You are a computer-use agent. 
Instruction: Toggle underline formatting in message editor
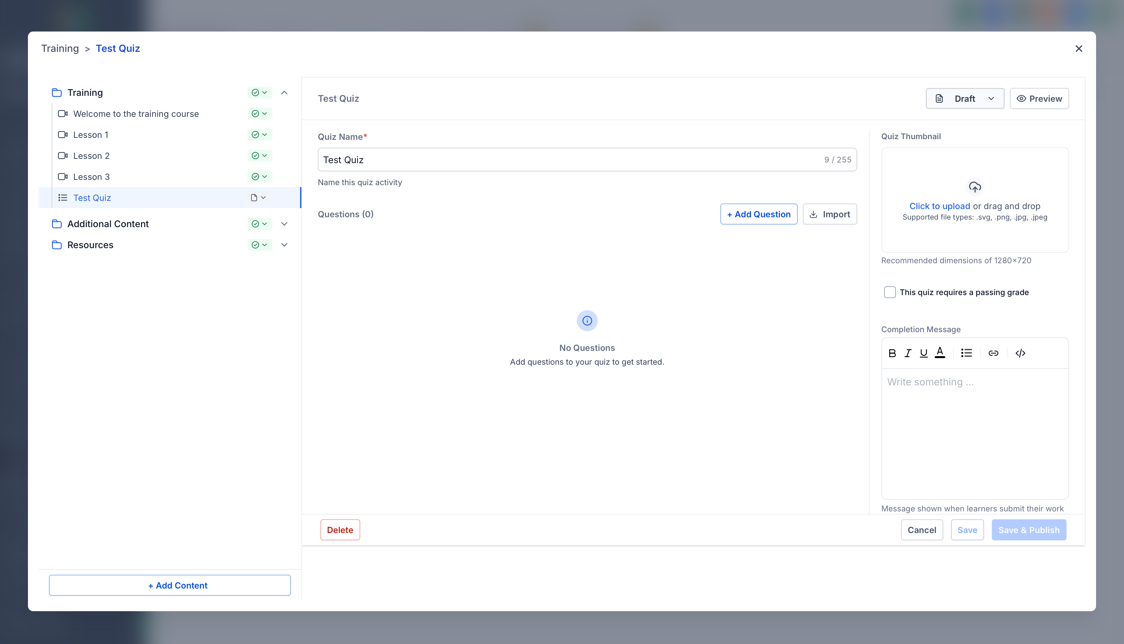tap(924, 353)
